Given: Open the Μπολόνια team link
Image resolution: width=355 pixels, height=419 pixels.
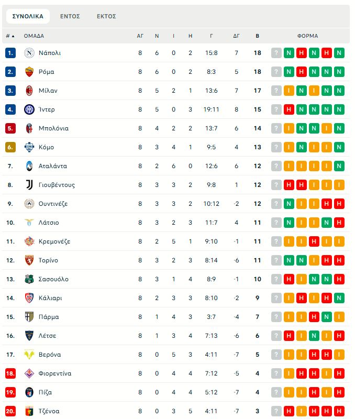Looking at the screenshot, I should (x=53, y=128).
